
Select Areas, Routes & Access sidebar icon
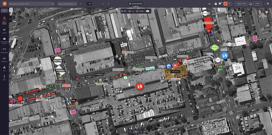(4, 41)
